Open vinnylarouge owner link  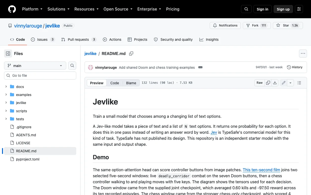coord(28,26)
